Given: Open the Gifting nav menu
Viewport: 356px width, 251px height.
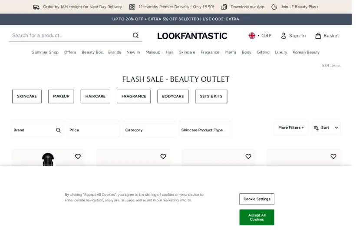Looking at the screenshot, I should pyautogui.click(x=263, y=52).
